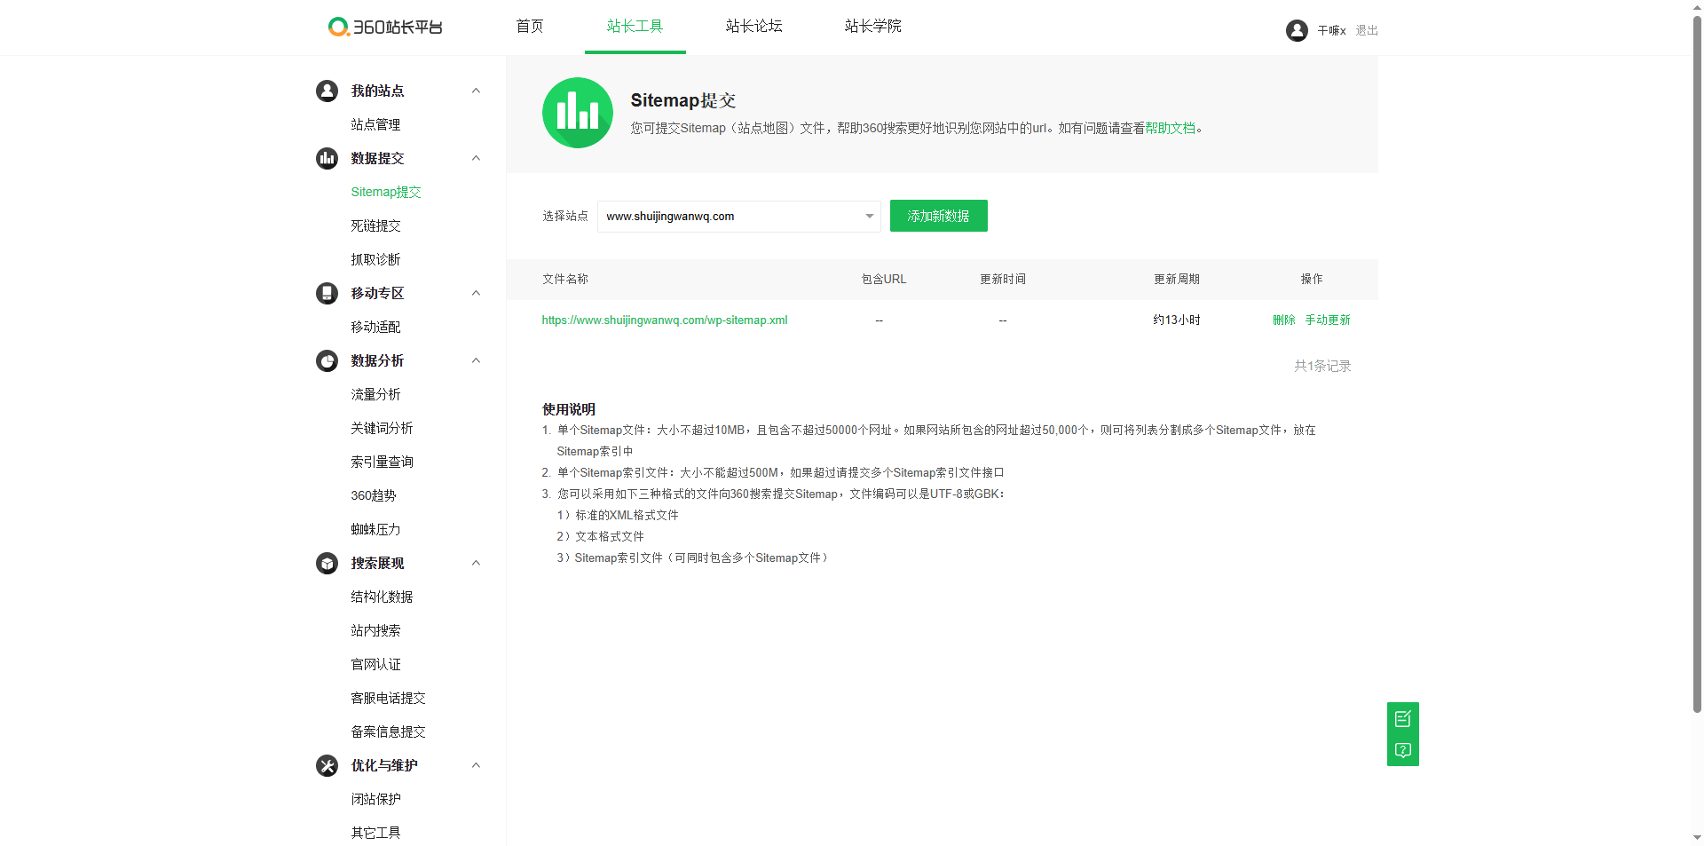1704x846 pixels.
Task: Open the 帮助文档 link
Action: pyautogui.click(x=1170, y=128)
